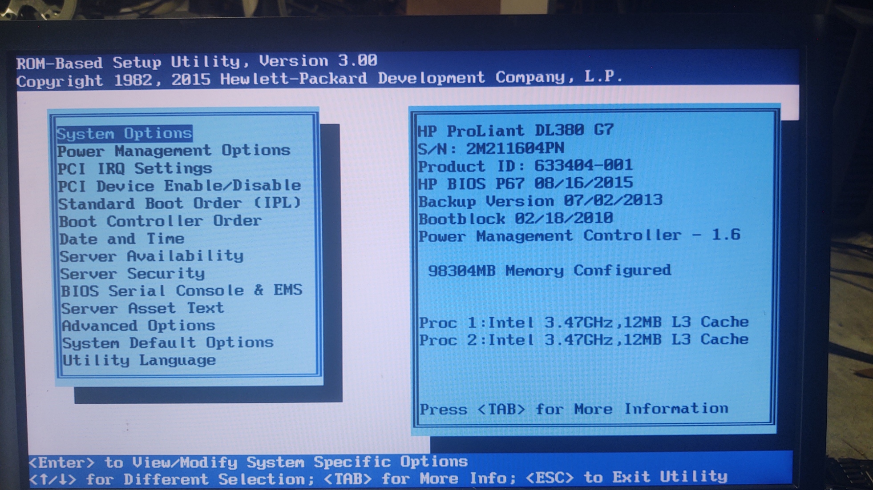
Task: Click the Press TAB for More Information text
Action: 574,409
